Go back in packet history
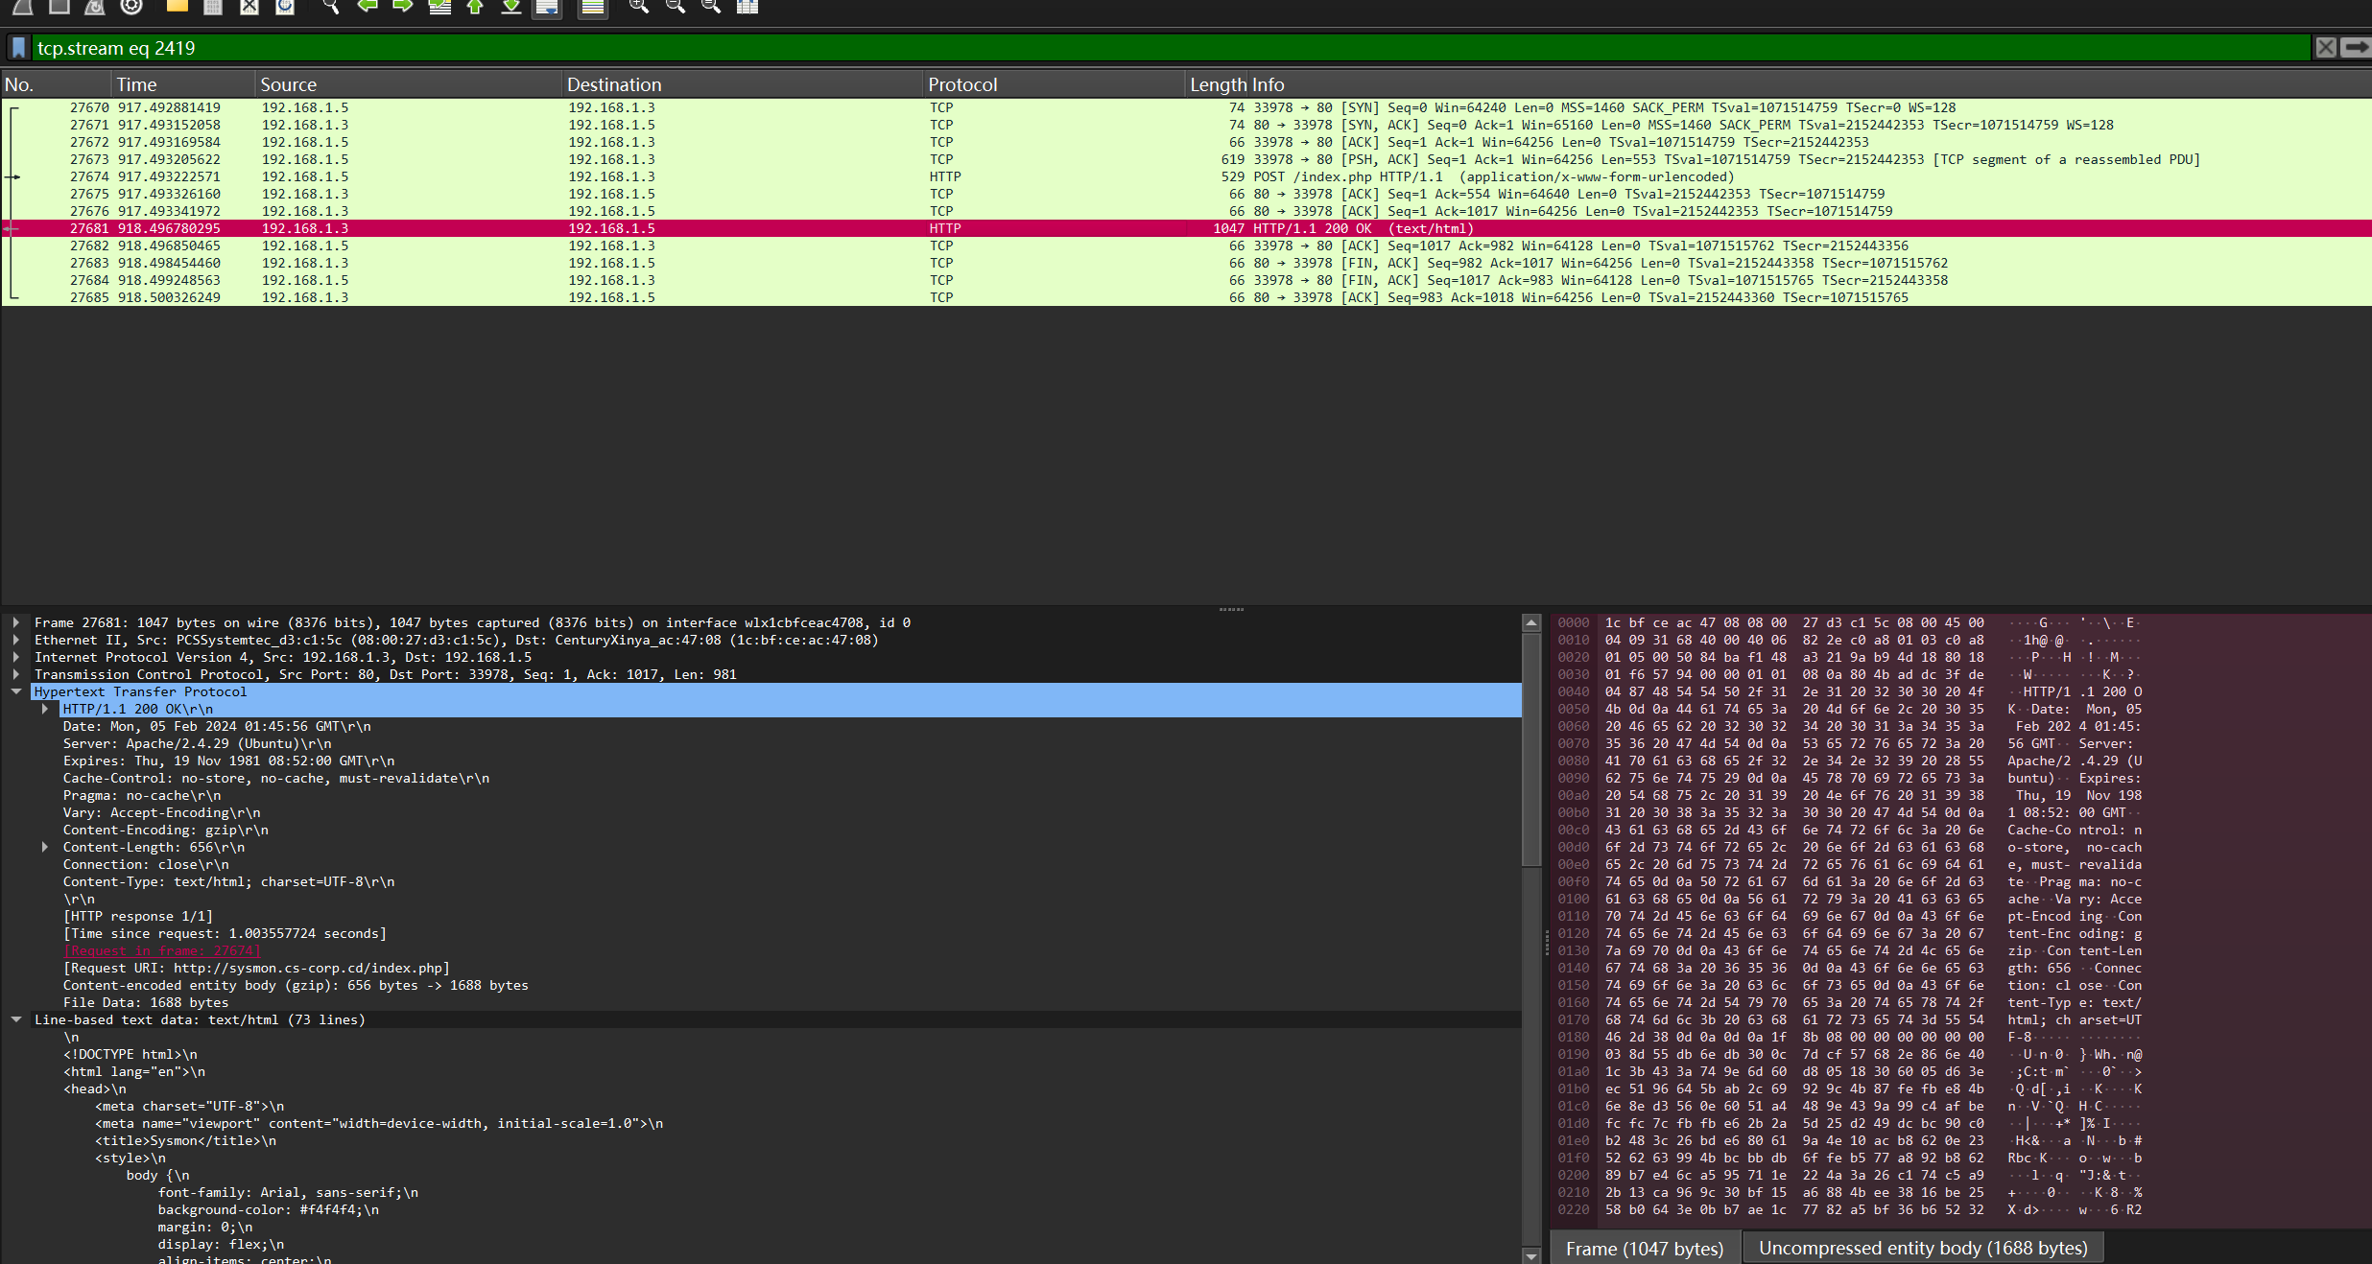 pyautogui.click(x=367, y=7)
